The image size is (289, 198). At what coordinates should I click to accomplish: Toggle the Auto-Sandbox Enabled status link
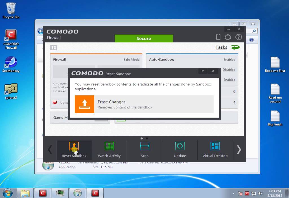coord(229,60)
